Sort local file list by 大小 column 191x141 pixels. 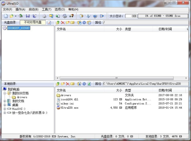[x=114, y=91]
